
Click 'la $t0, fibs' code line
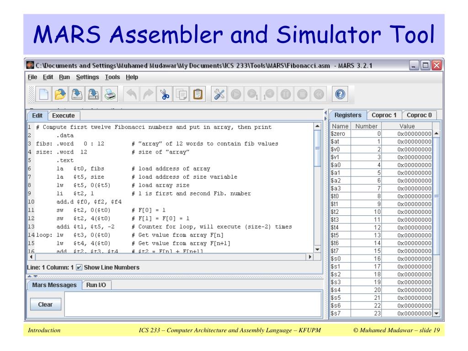[80, 169]
